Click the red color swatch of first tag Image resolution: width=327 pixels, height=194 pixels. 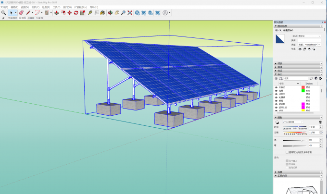click(303, 87)
